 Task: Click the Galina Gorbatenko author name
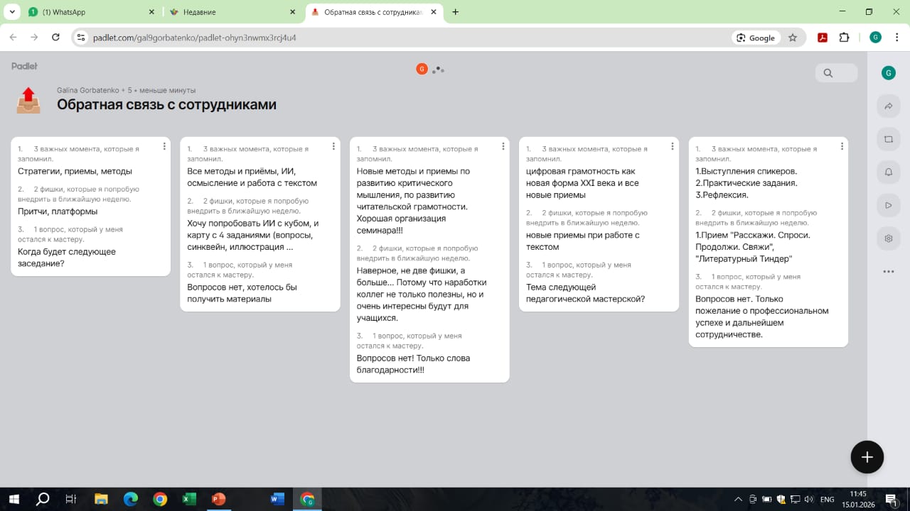87,90
